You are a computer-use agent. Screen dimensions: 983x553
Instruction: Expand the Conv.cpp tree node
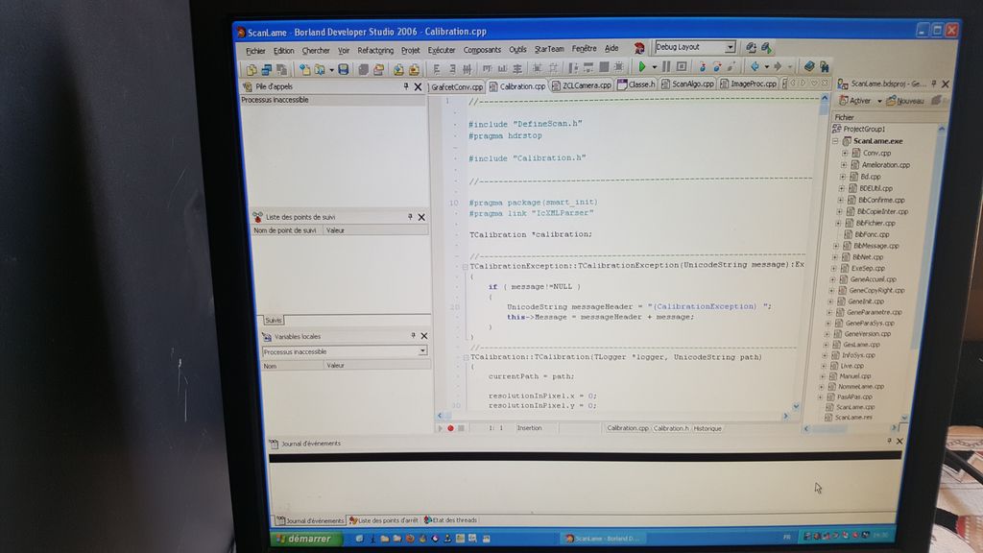pos(845,153)
